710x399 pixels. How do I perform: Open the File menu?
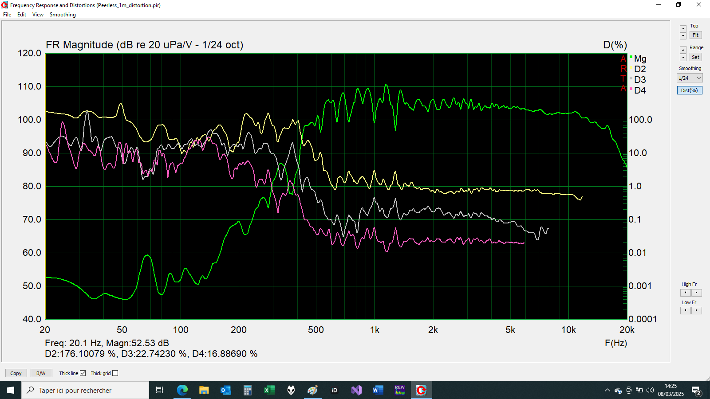point(7,15)
